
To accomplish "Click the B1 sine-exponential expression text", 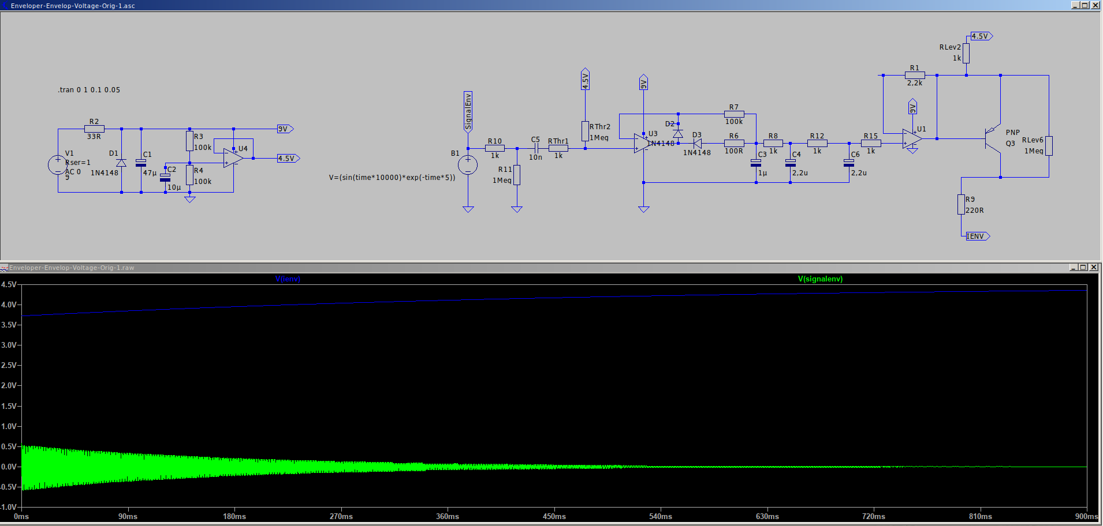I will pos(392,178).
